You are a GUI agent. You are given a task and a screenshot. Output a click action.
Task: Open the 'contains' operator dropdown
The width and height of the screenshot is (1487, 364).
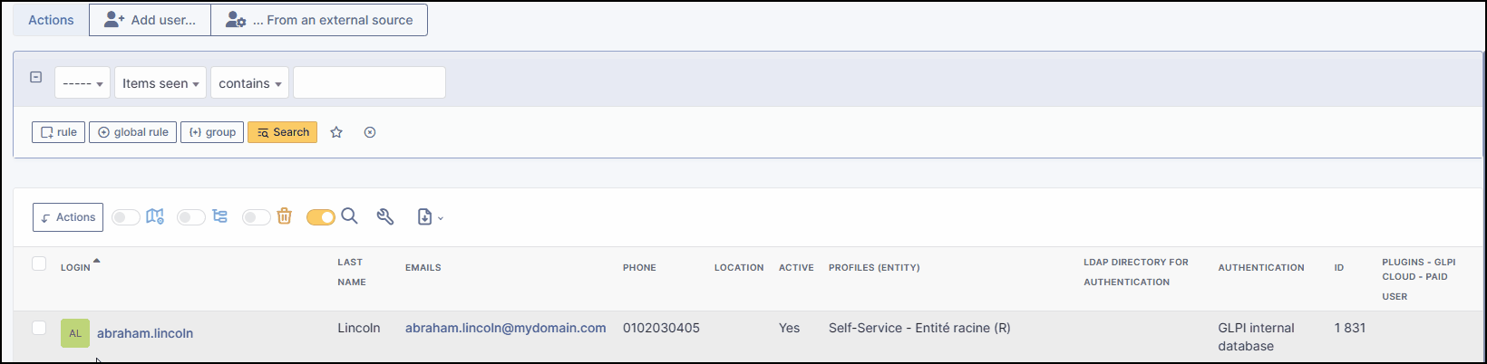pyautogui.click(x=249, y=83)
